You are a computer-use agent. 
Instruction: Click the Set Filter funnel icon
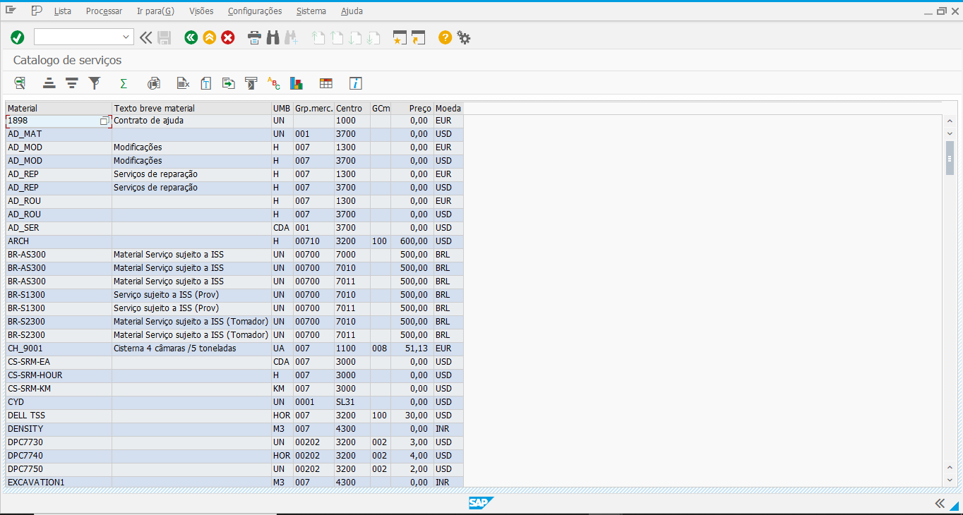95,83
